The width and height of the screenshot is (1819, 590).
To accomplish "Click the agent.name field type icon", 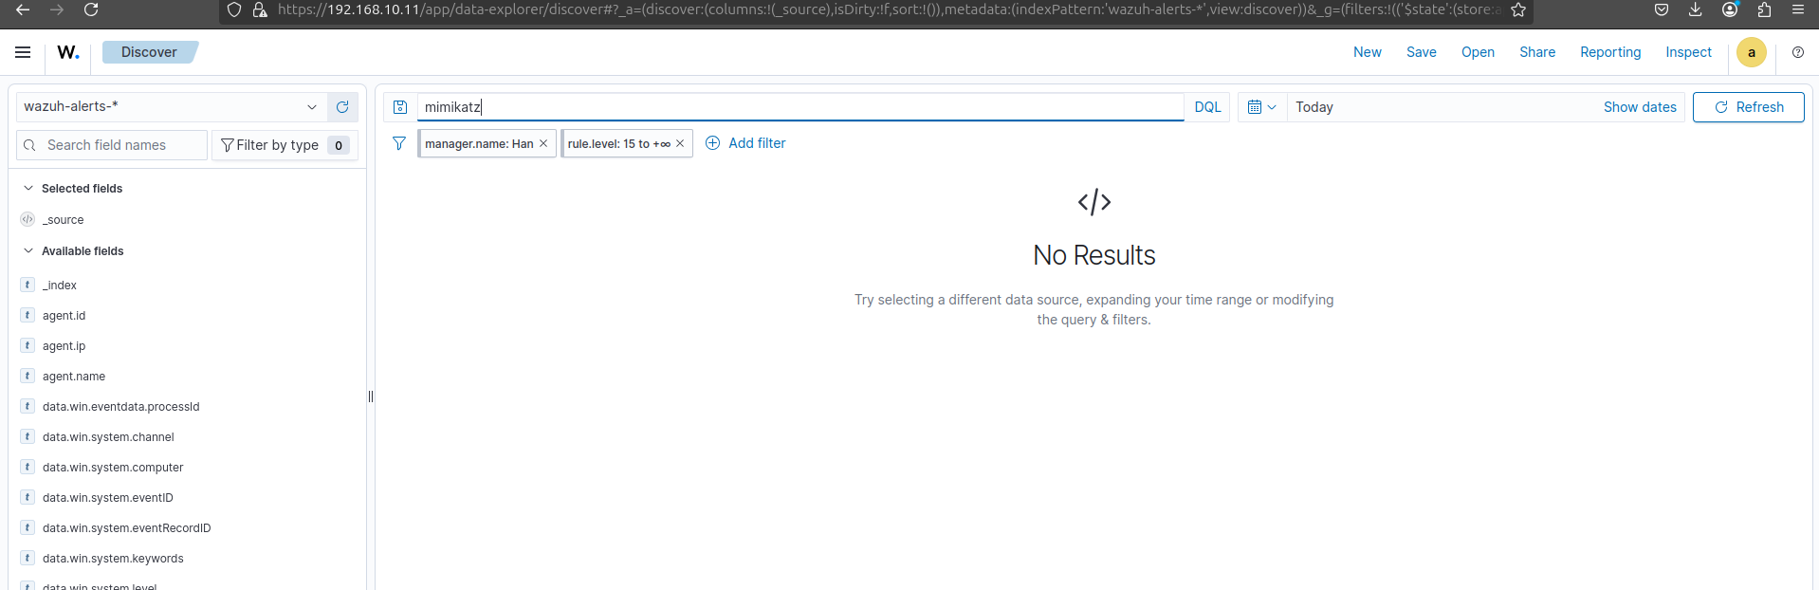I will pyautogui.click(x=28, y=376).
